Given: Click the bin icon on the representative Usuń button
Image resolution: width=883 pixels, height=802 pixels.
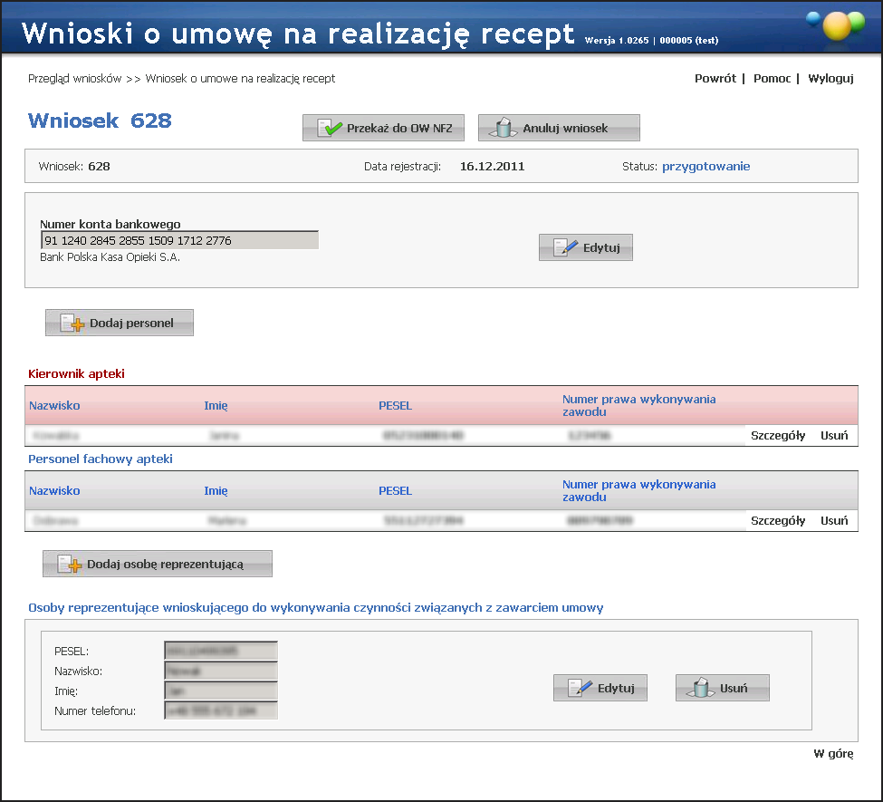Looking at the screenshot, I should coord(702,689).
